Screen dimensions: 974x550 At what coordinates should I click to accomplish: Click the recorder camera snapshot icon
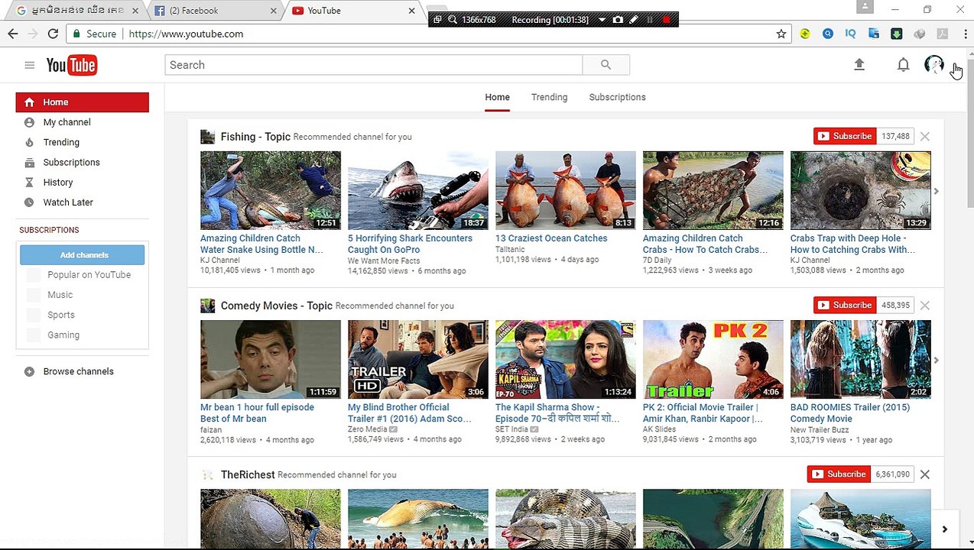point(618,20)
